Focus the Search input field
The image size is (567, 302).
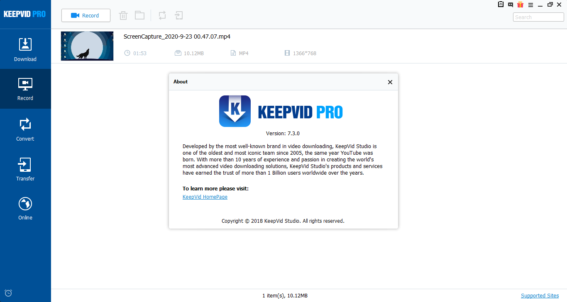pos(538,17)
